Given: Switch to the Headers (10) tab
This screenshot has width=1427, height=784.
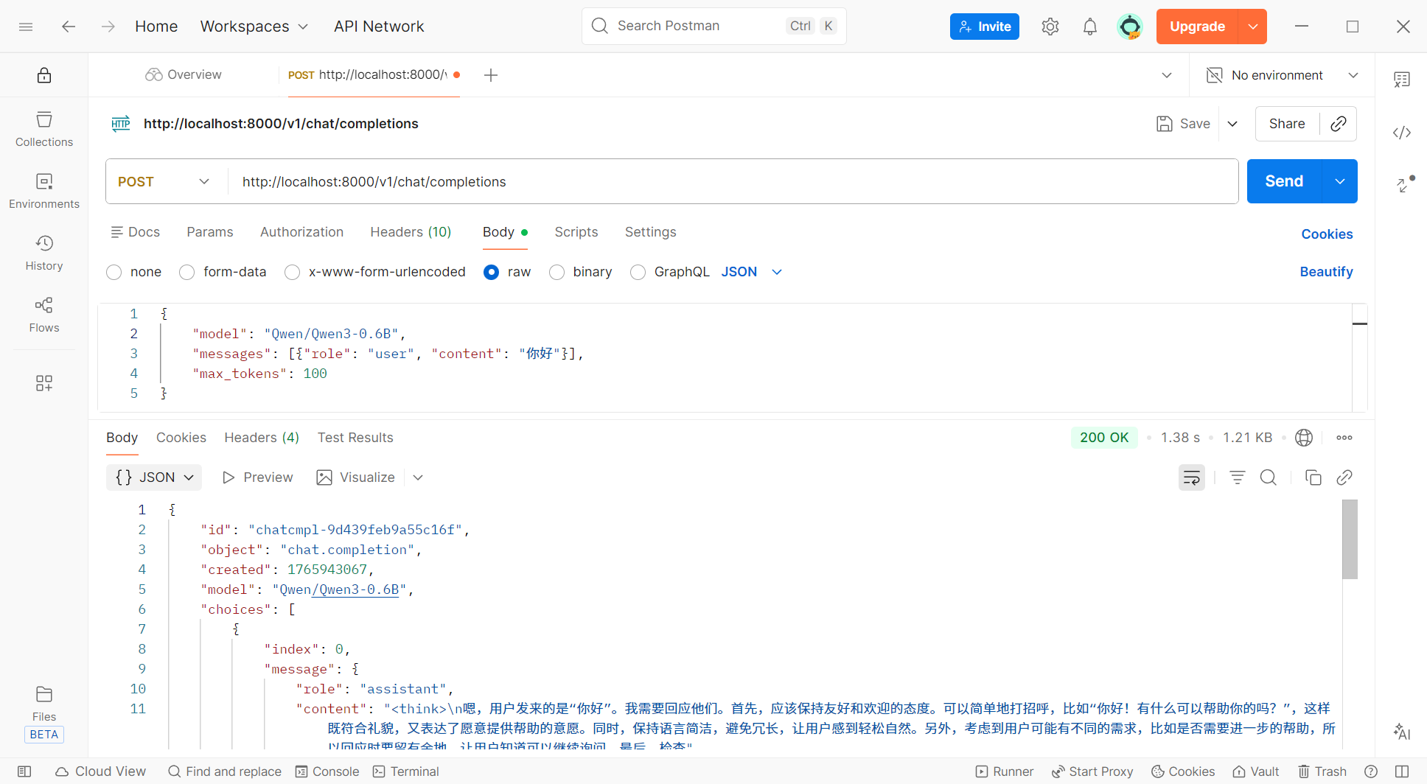Looking at the screenshot, I should point(411,232).
